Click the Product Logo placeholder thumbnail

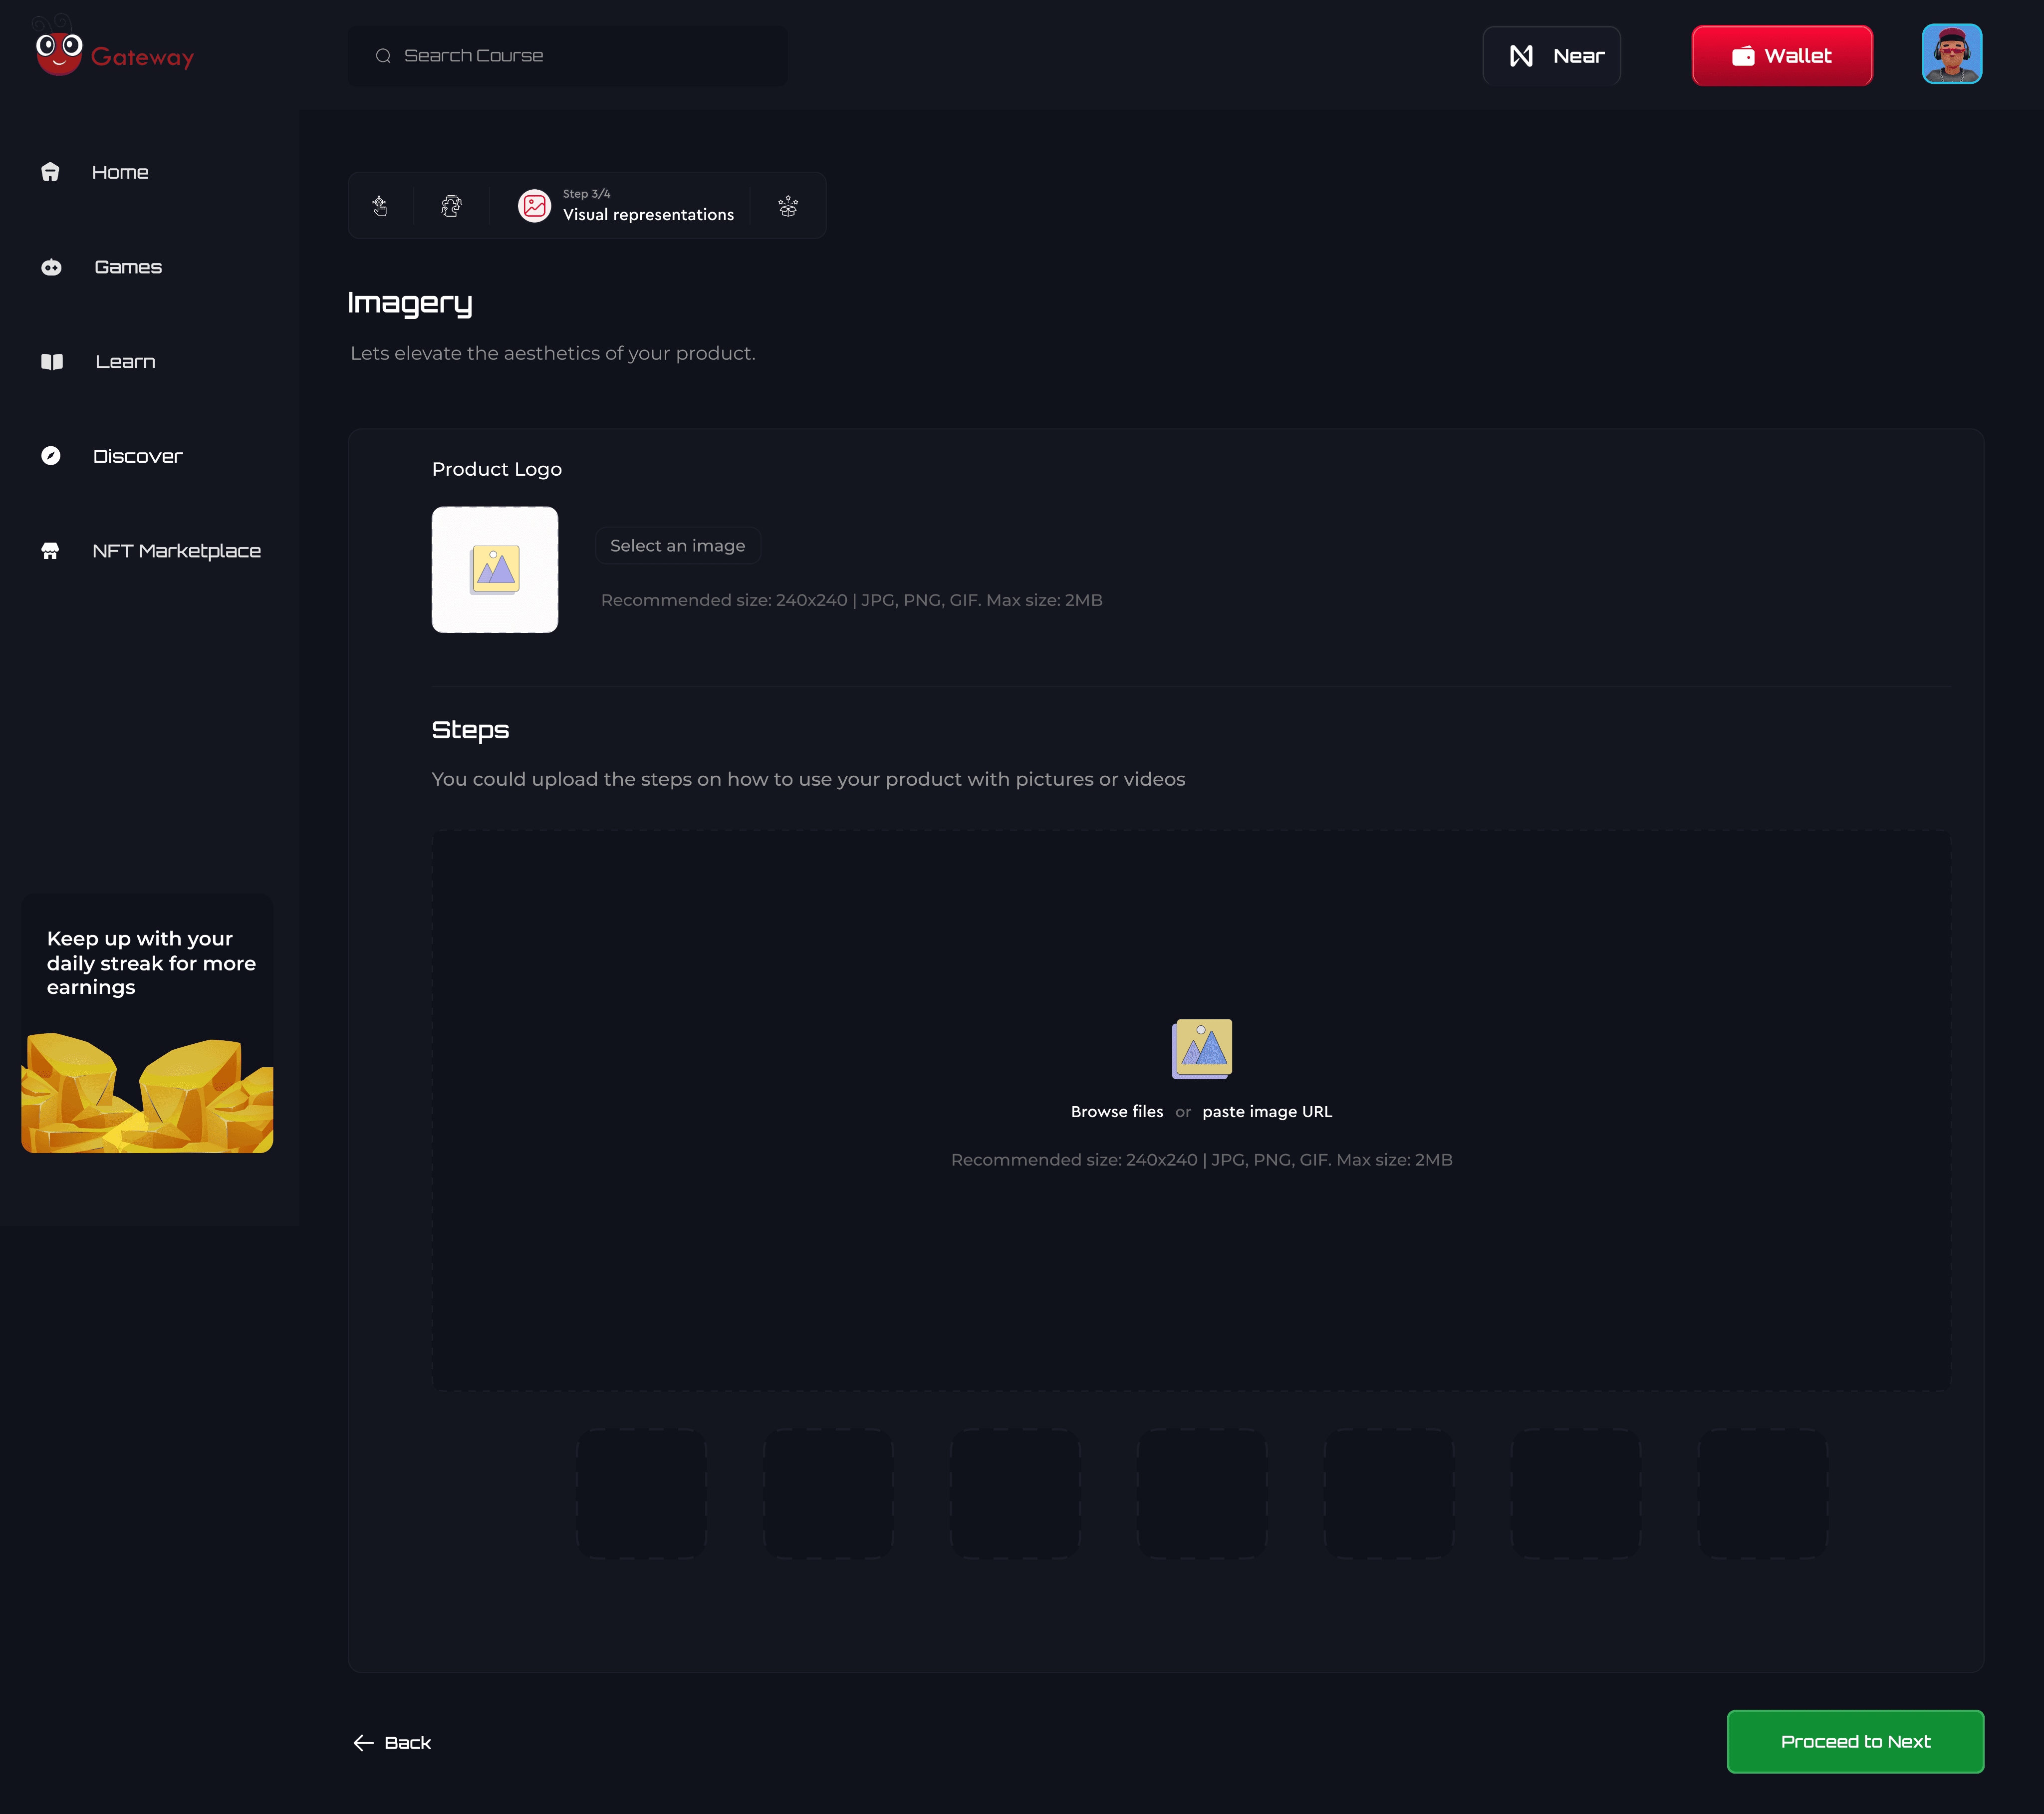tap(495, 570)
